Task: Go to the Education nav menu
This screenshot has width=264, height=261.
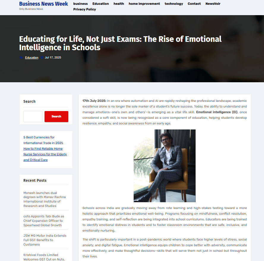Action: [100, 4]
